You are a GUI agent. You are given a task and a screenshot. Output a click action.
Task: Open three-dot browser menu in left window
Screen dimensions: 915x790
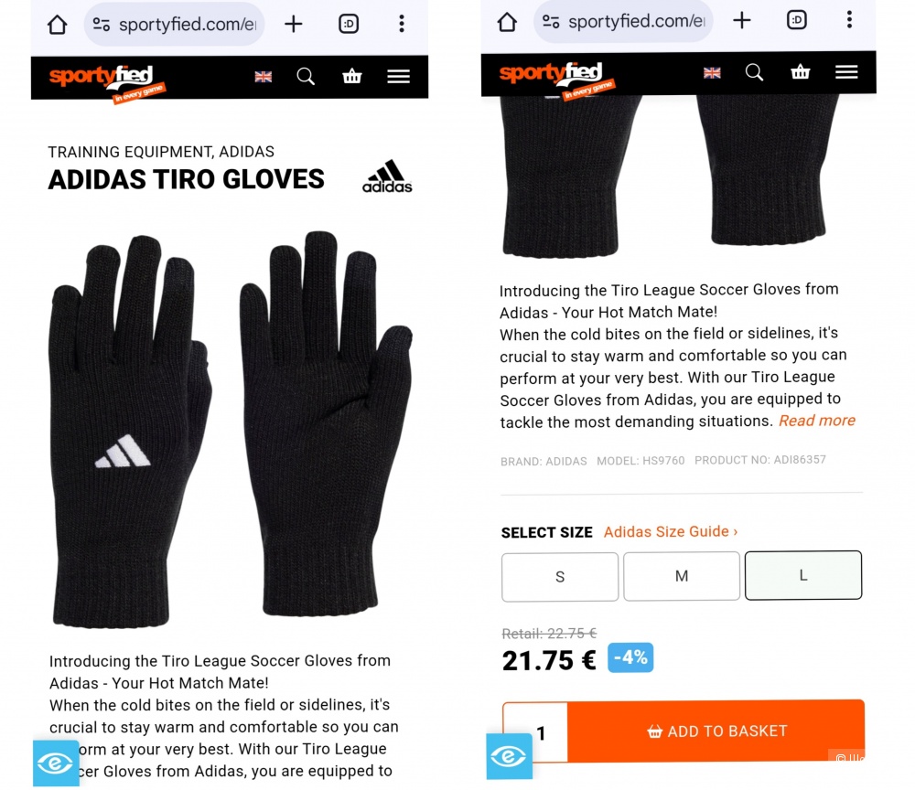(x=402, y=24)
